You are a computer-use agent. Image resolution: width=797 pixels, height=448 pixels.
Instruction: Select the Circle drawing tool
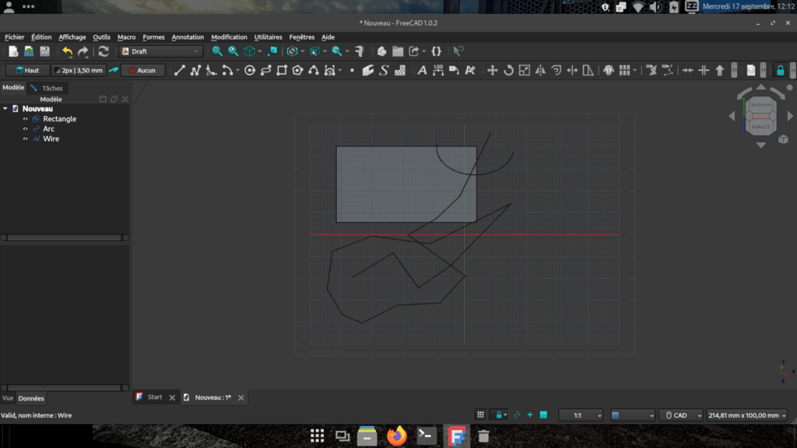[250, 71]
